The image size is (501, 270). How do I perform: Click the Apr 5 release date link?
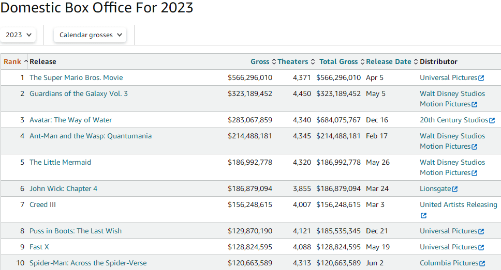(x=375, y=78)
